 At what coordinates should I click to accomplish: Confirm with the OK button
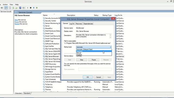click(x=88, y=77)
